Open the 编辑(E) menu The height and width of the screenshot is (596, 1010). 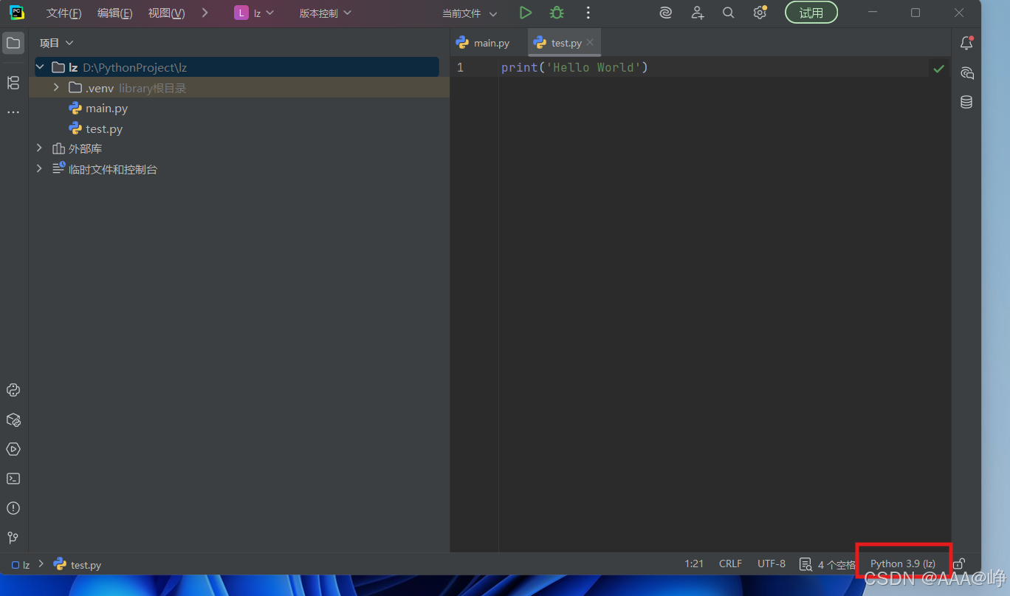[115, 13]
